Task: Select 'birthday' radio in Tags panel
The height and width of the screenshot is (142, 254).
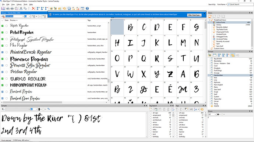Action: pyautogui.click(x=177, y=136)
